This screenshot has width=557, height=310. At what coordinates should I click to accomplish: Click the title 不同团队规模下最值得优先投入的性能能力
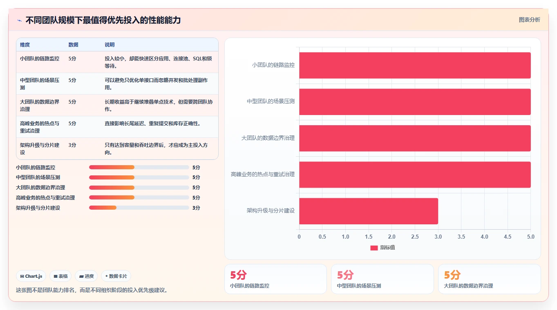[x=103, y=20]
